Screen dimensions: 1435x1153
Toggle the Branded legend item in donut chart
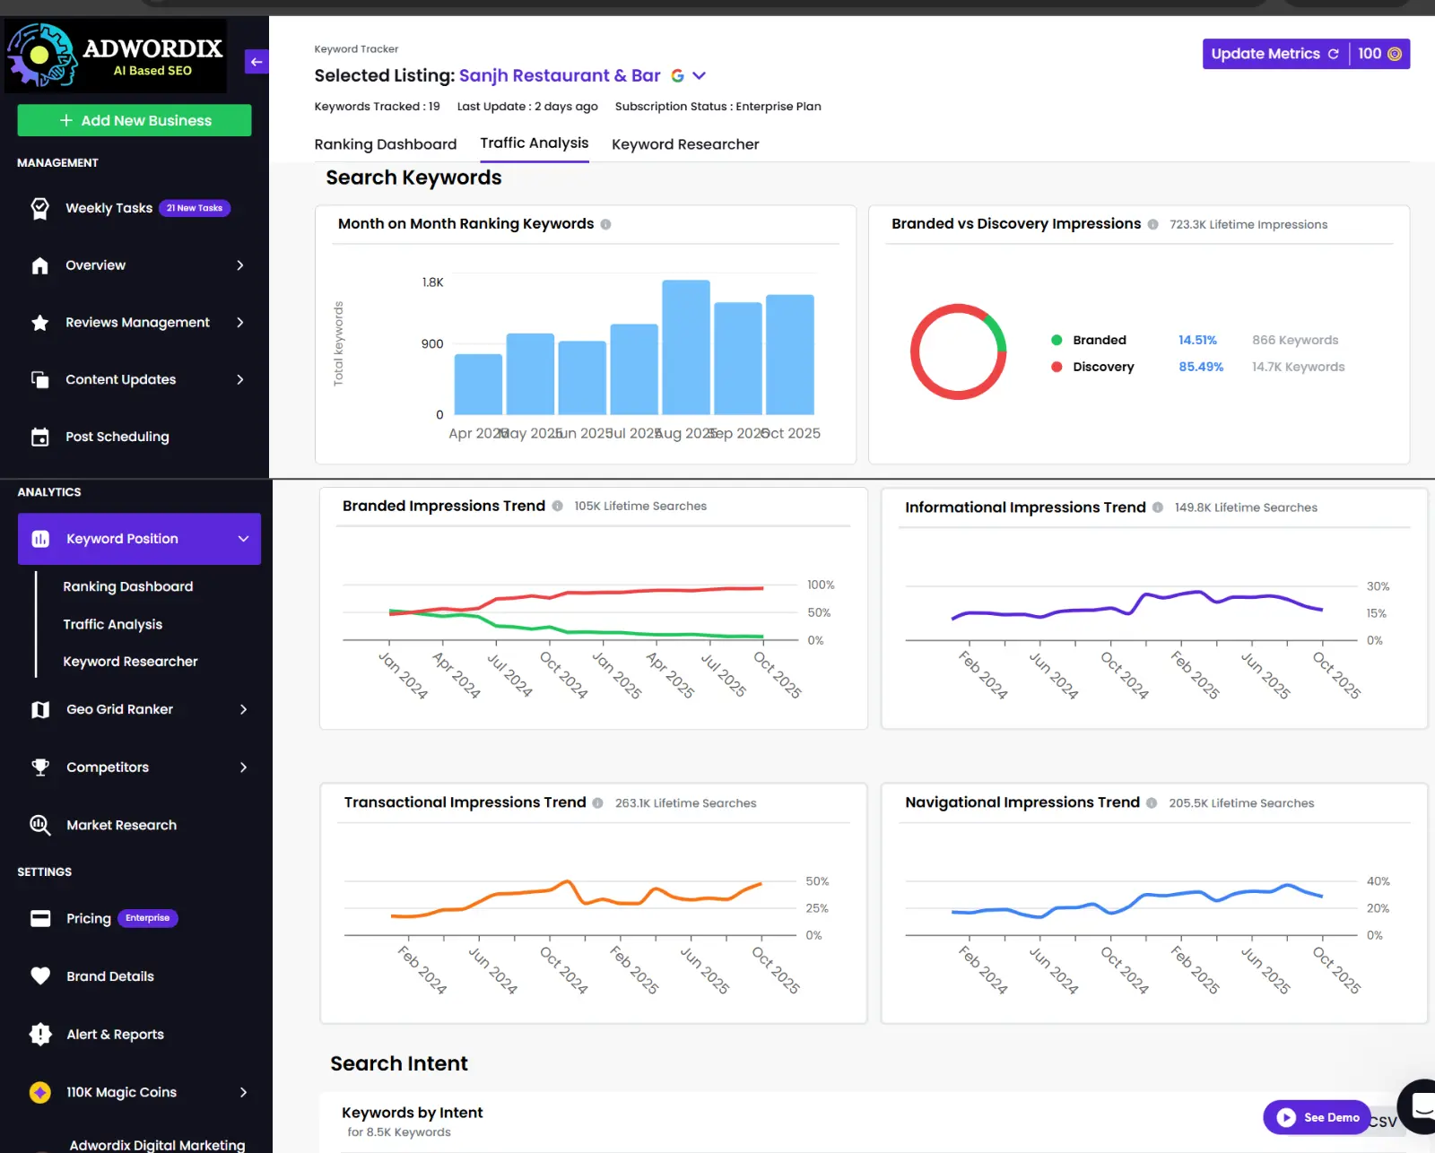(x=1099, y=341)
